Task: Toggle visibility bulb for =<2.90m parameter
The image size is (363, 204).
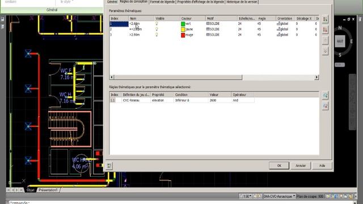Action: (157, 29)
